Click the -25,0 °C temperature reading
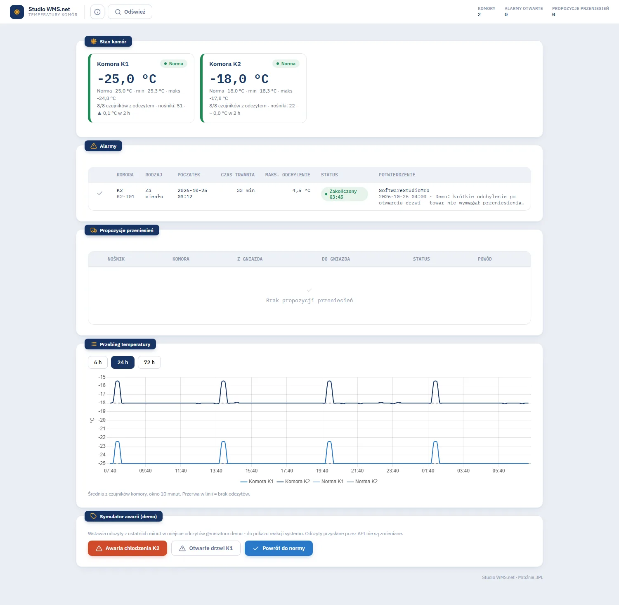Image resolution: width=619 pixels, height=605 pixels. [127, 78]
